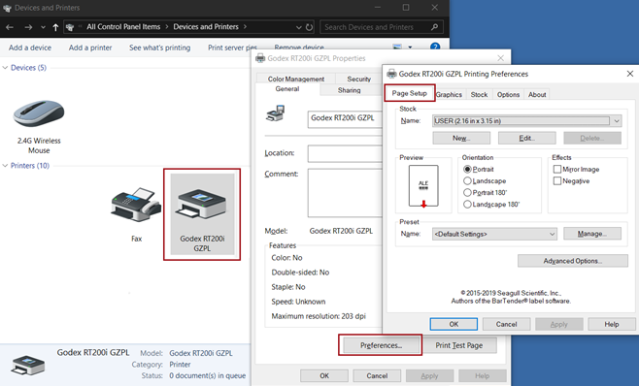Switch to the Page Setup tab
Screen dimensions: 639x386
coord(409,93)
